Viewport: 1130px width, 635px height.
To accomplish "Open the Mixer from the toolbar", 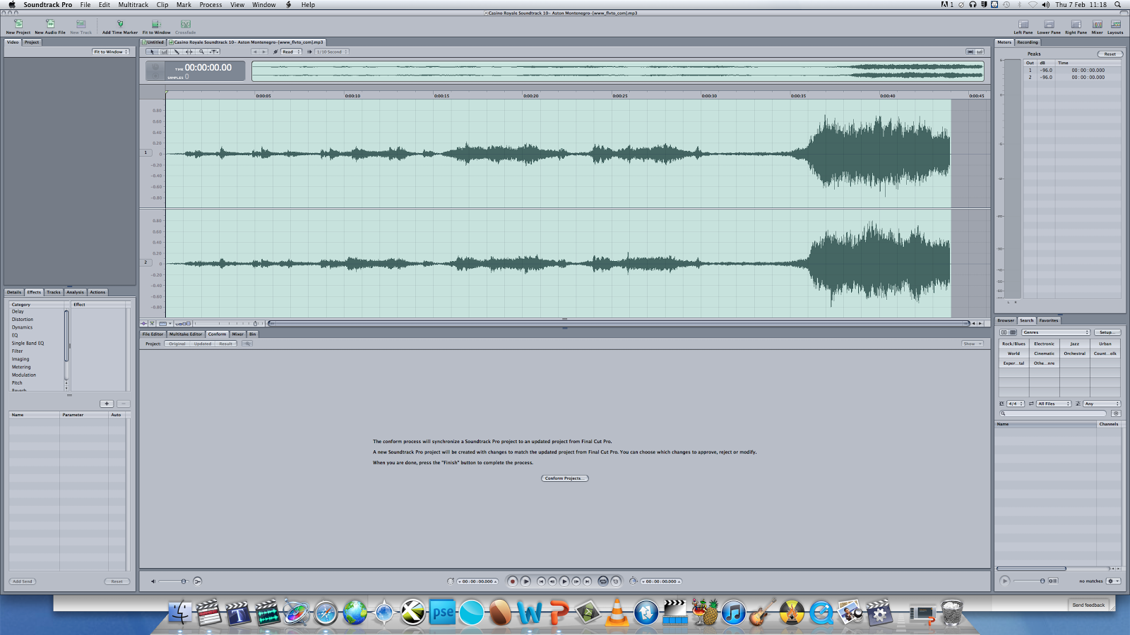I will tap(1097, 27).
